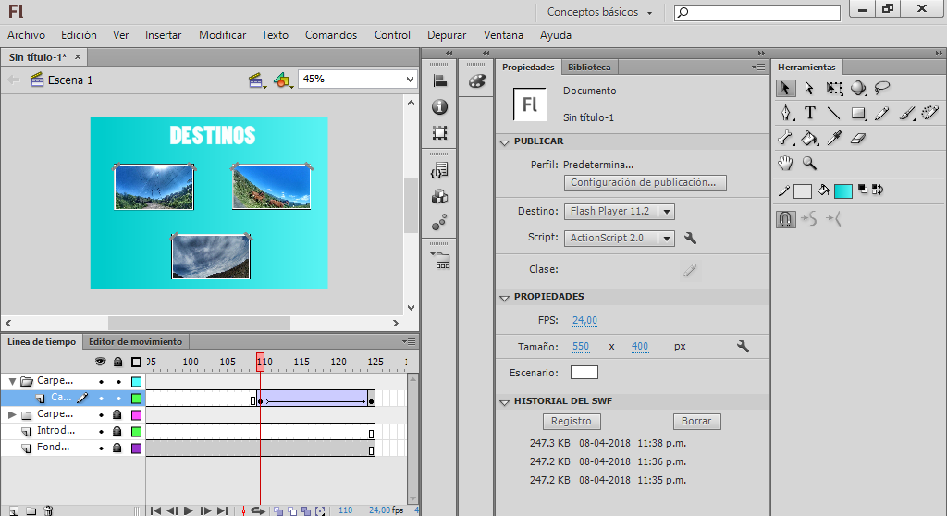Click the Eyedropper tool

(834, 139)
